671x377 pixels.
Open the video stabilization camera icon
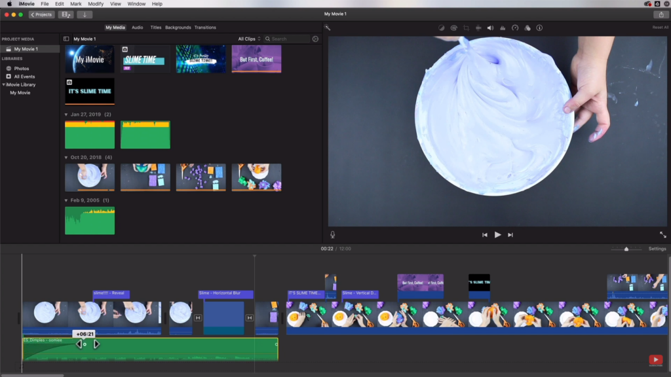[478, 27]
